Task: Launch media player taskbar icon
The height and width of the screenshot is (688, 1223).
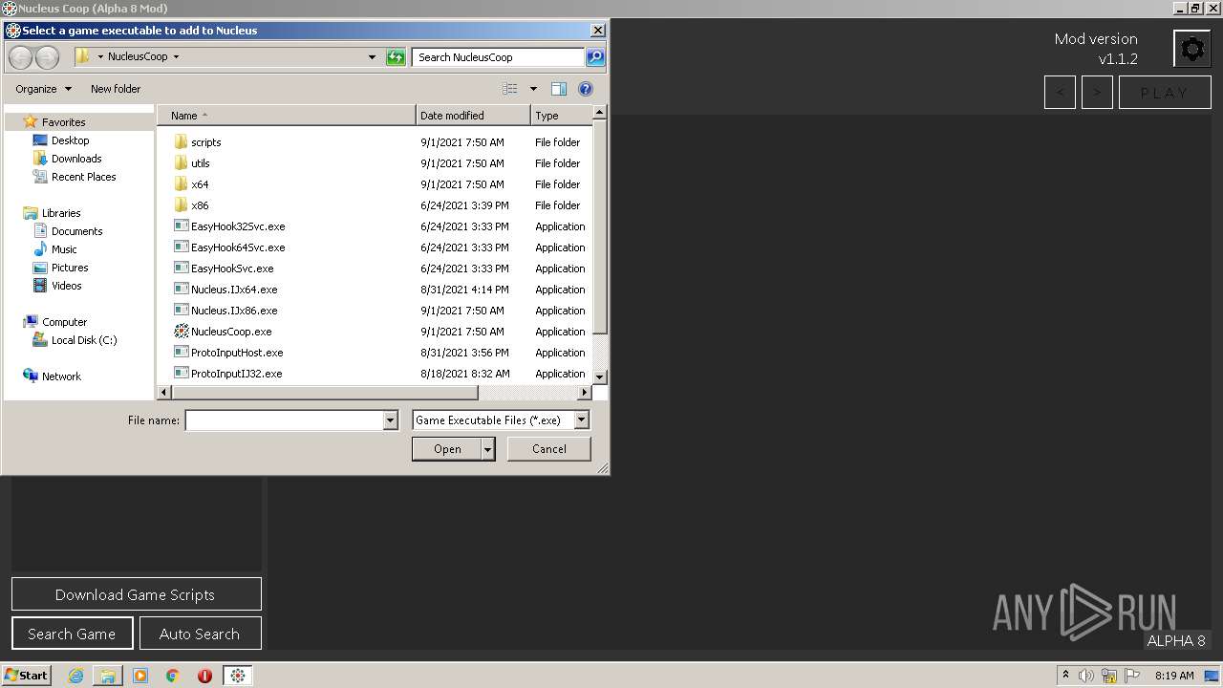Action: pyautogui.click(x=140, y=676)
